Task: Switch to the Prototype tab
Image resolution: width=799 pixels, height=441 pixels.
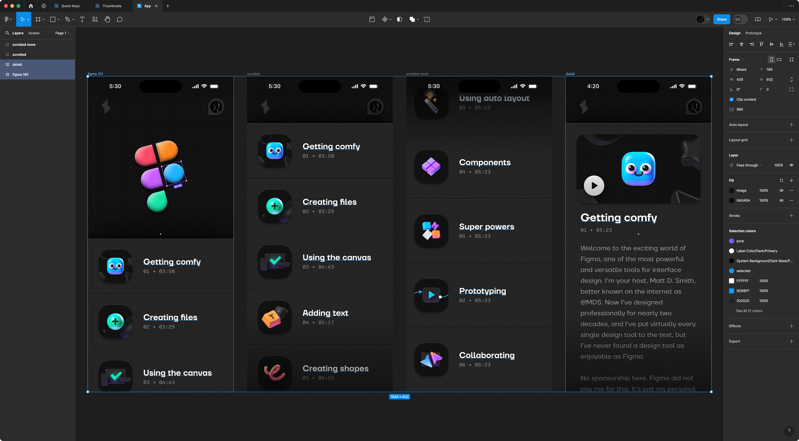Action: pyautogui.click(x=753, y=33)
